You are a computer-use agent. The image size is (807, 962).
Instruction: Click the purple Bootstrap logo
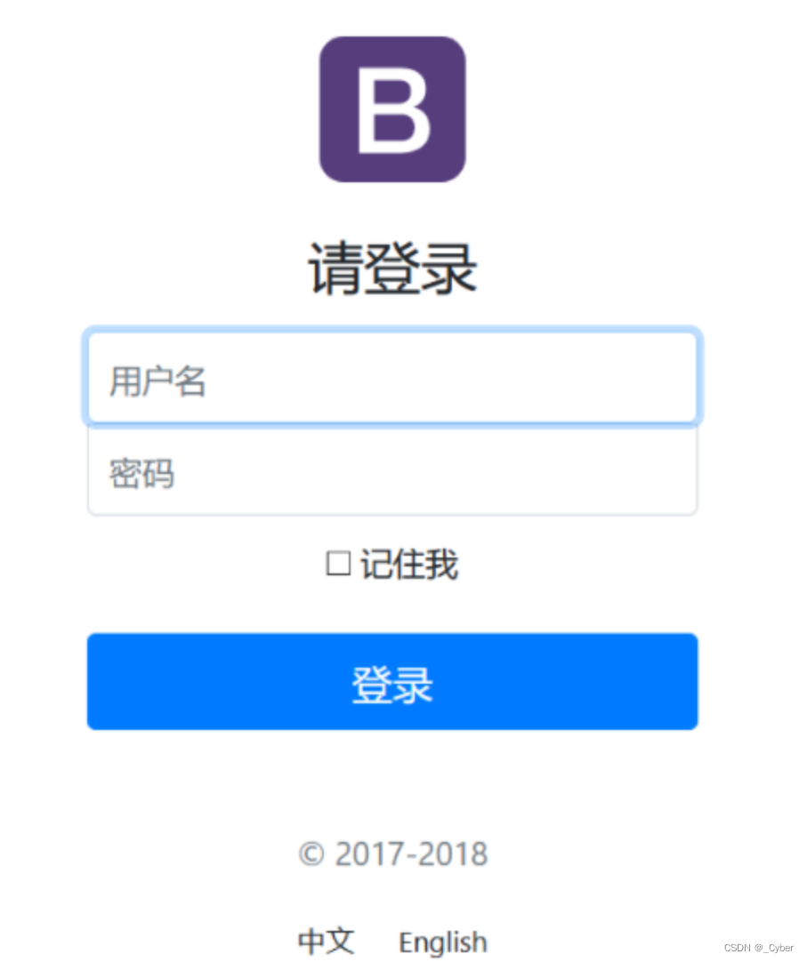click(392, 109)
